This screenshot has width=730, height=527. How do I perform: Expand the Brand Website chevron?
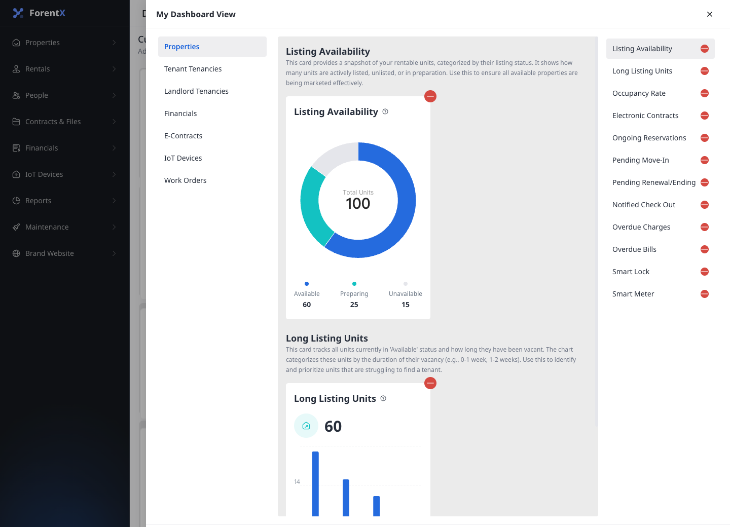coord(114,253)
